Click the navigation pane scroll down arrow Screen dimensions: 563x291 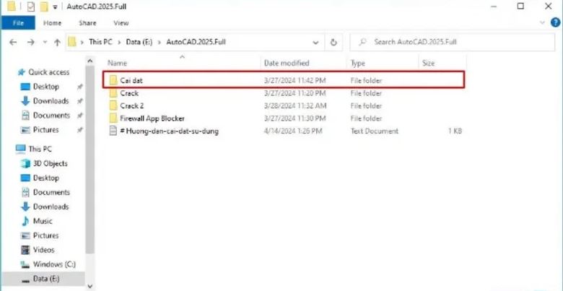(90, 287)
